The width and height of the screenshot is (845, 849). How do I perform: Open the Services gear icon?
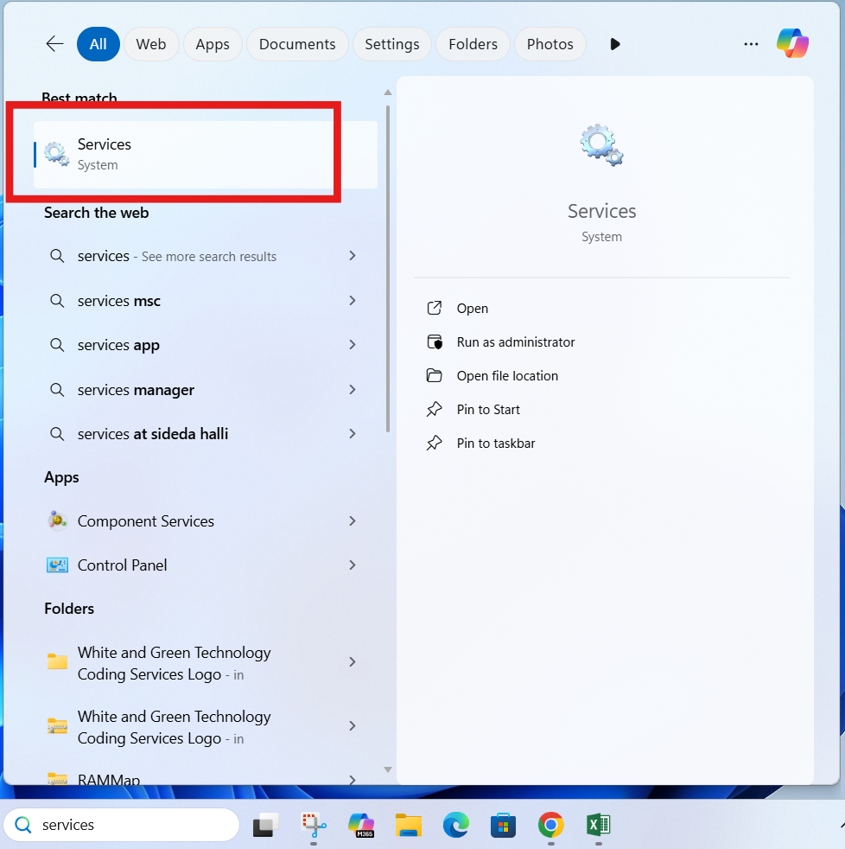coord(55,153)
